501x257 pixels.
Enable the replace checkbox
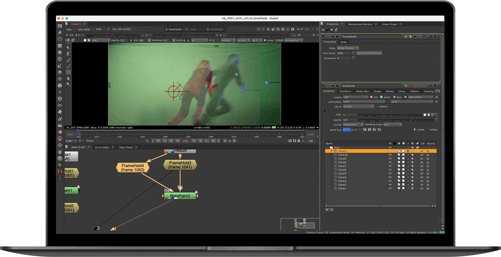(377, 106)
